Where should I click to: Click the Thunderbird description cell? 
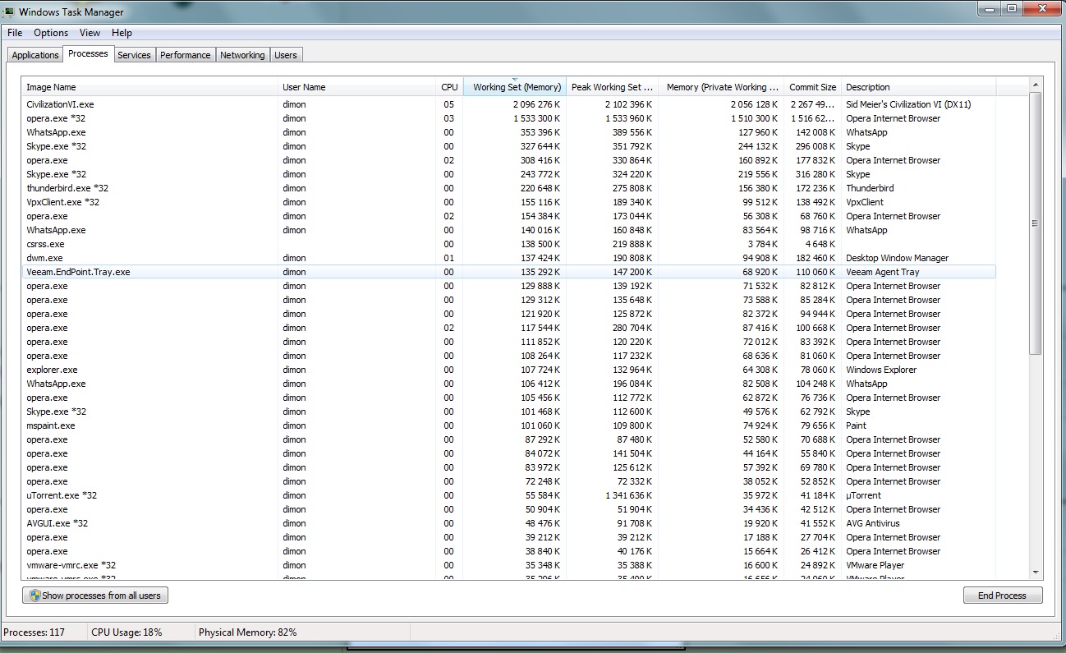(x=870, y=188)
